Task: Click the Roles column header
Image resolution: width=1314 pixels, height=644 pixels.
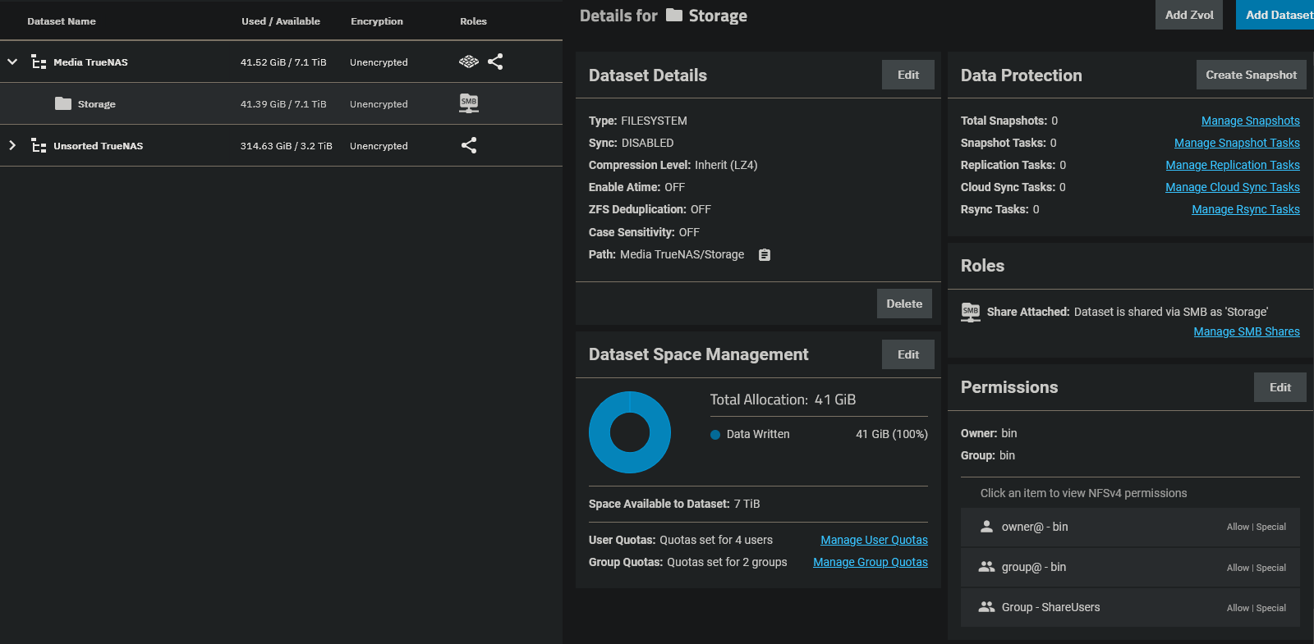Action: [x=473, y=21]
